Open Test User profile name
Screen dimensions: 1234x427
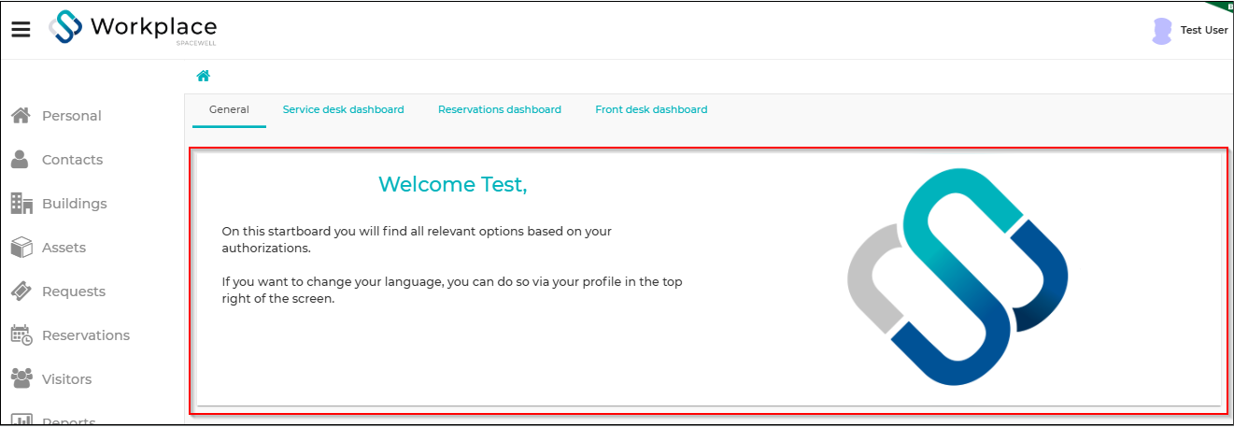tap(1204, 31)
